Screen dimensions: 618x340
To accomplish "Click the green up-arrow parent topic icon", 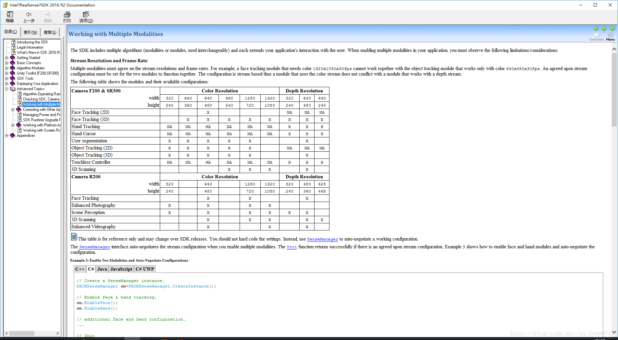I will pyautogui.click(x=604, y=29).
